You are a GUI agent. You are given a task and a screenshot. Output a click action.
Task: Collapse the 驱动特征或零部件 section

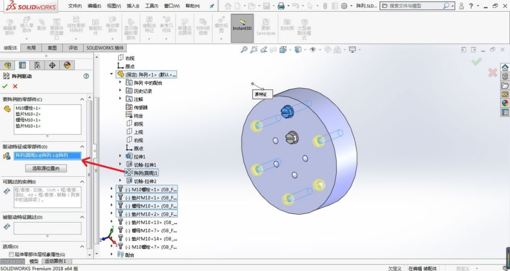82,147
